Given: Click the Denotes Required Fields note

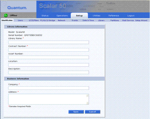Looking at the screenshot, I should click(20, 106).
